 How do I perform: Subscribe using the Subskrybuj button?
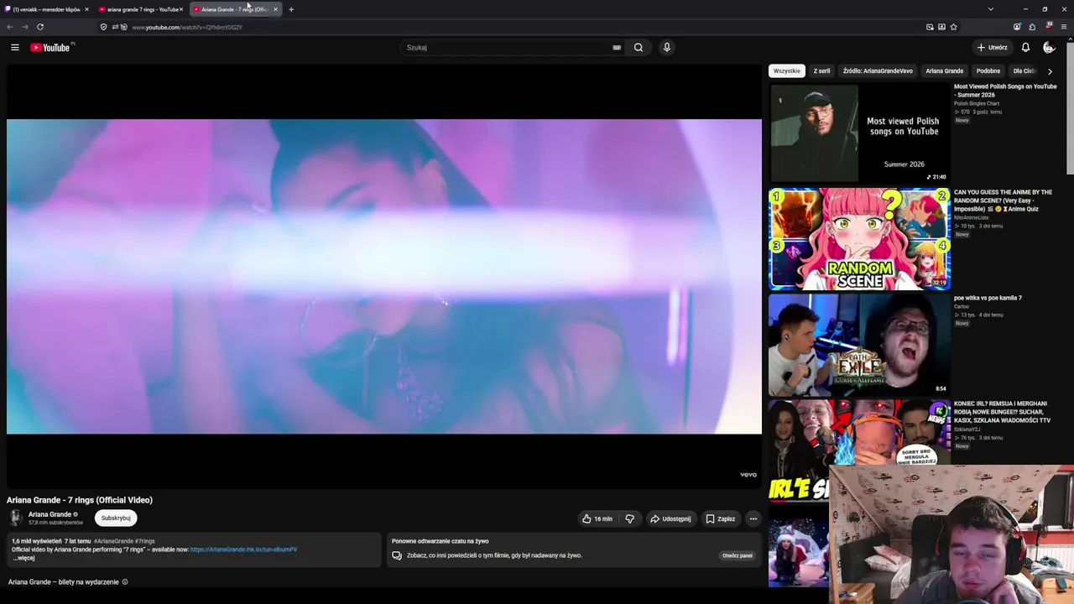coord(116,518)
